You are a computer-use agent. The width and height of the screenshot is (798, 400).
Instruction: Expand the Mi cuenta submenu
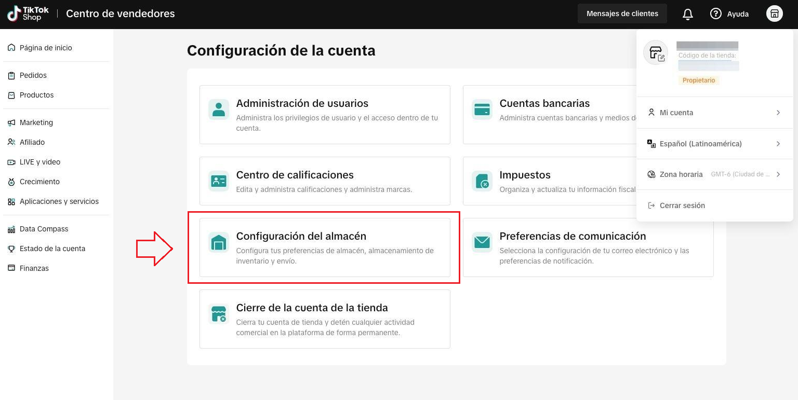[x=714, y=113]
